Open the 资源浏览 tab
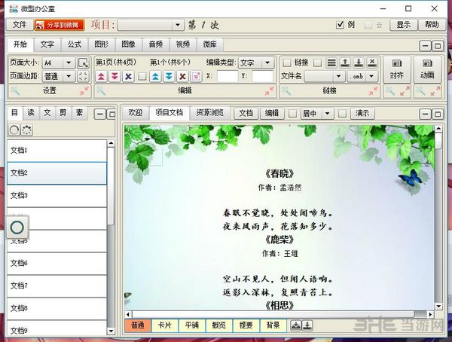 point(210,113)
